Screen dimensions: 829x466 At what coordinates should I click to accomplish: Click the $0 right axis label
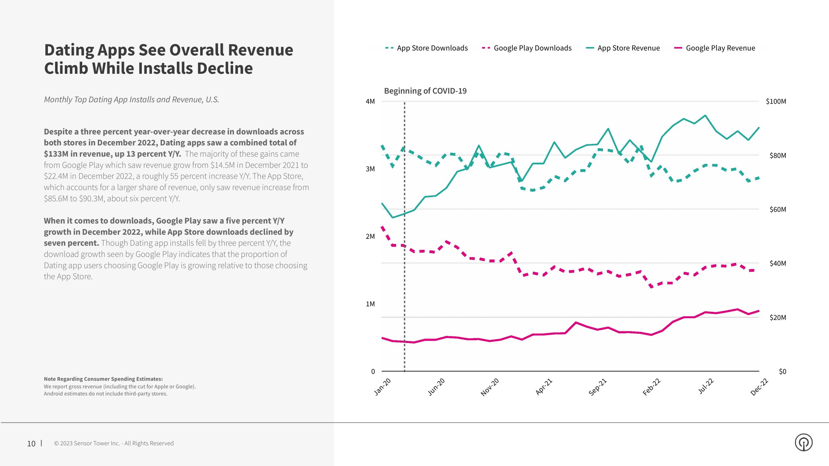point(782,372)
